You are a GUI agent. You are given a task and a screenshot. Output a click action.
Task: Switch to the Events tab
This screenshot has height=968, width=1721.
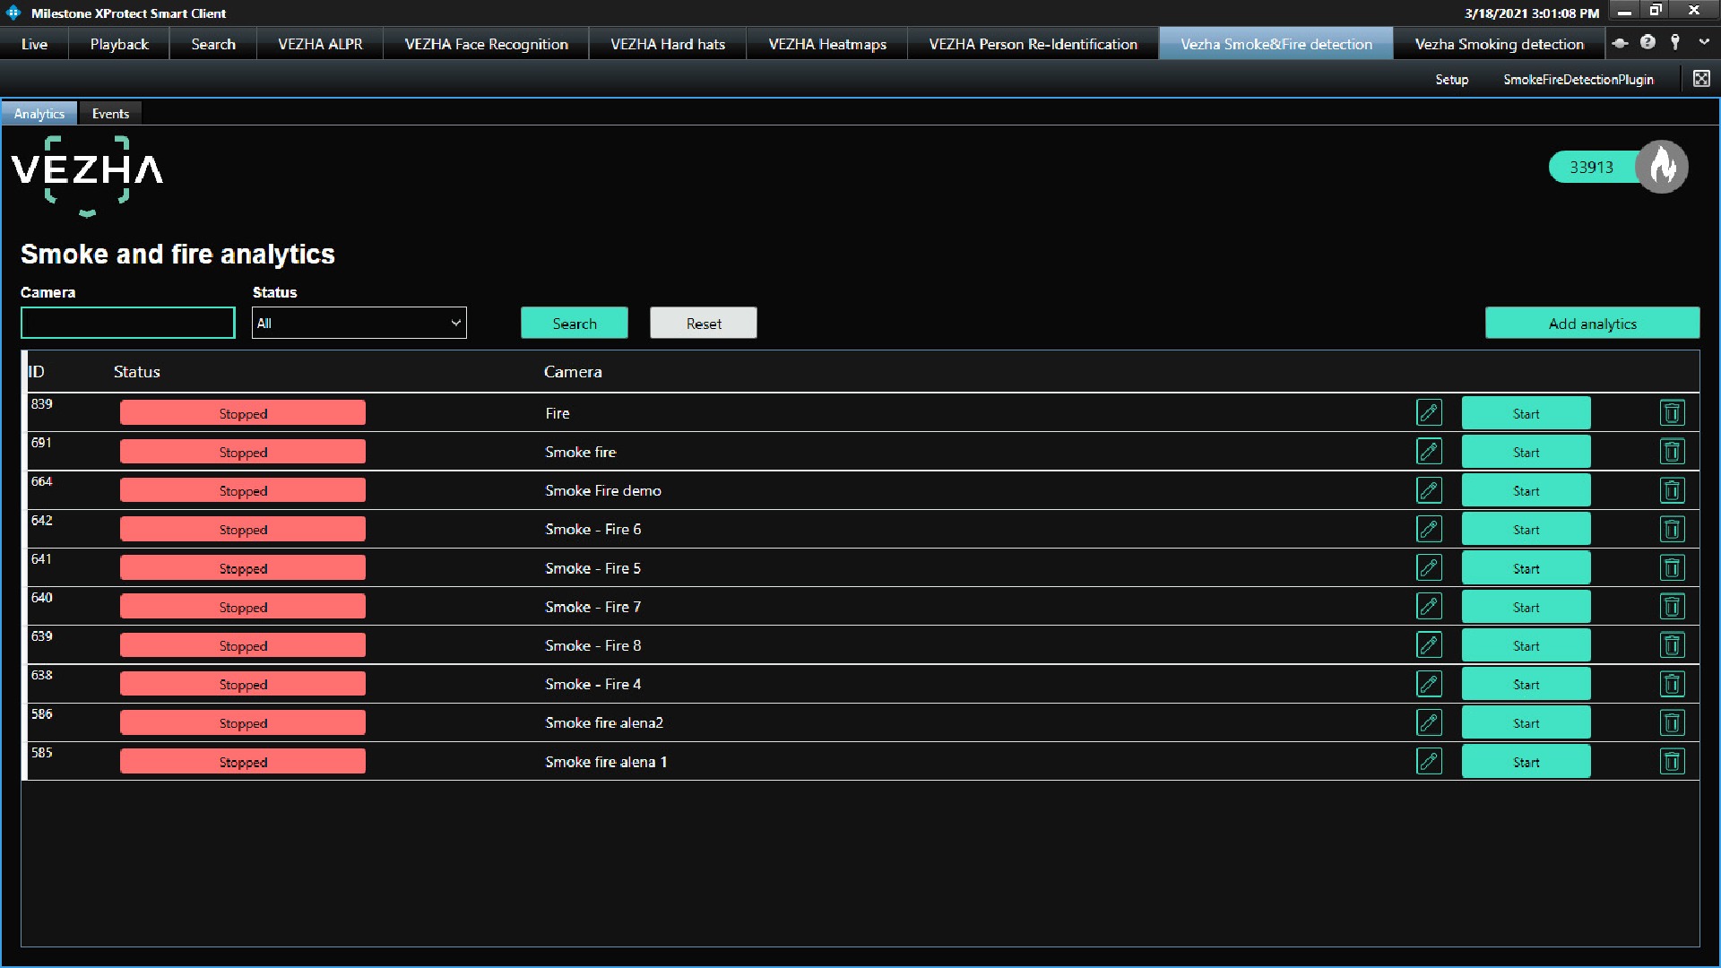[110, 114]
